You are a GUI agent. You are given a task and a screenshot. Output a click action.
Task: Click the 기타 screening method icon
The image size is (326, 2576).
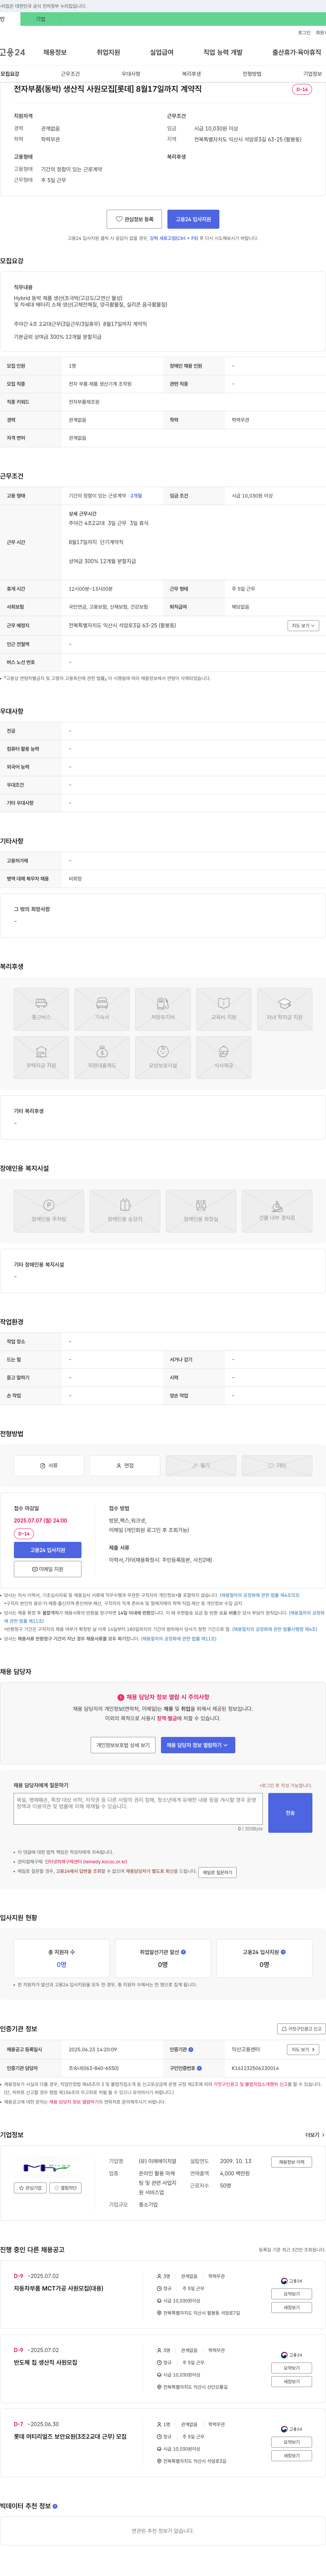coord(277,1465)
